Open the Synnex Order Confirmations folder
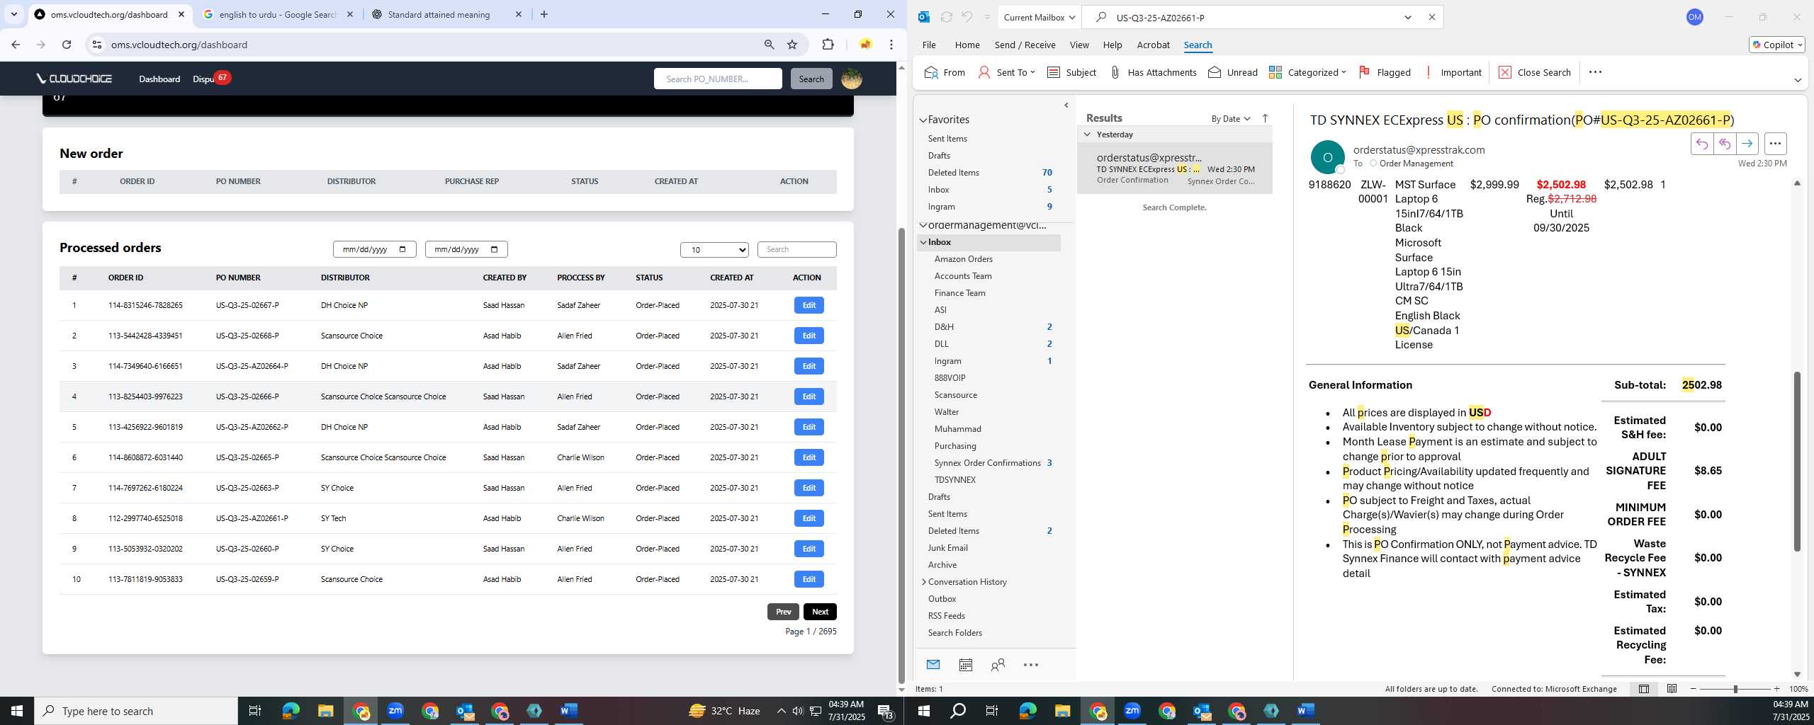The image size is (1814, 725). (x=986, y=463)
